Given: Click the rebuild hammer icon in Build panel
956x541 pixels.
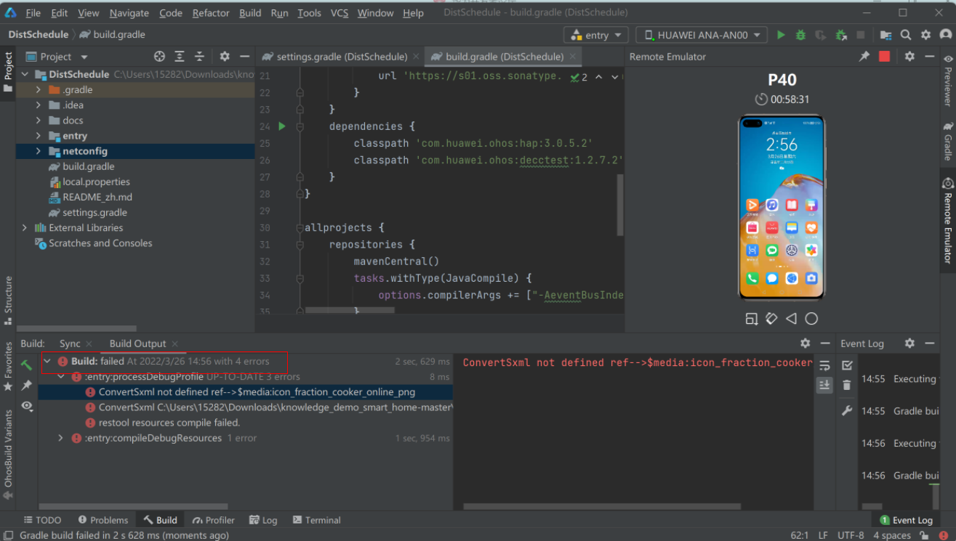Looking at the screenshot, I should [26, 365].
